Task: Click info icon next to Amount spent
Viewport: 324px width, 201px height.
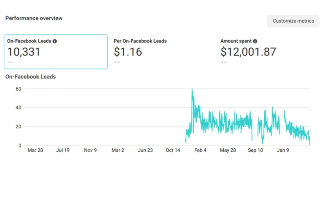Action: [255, 41]
